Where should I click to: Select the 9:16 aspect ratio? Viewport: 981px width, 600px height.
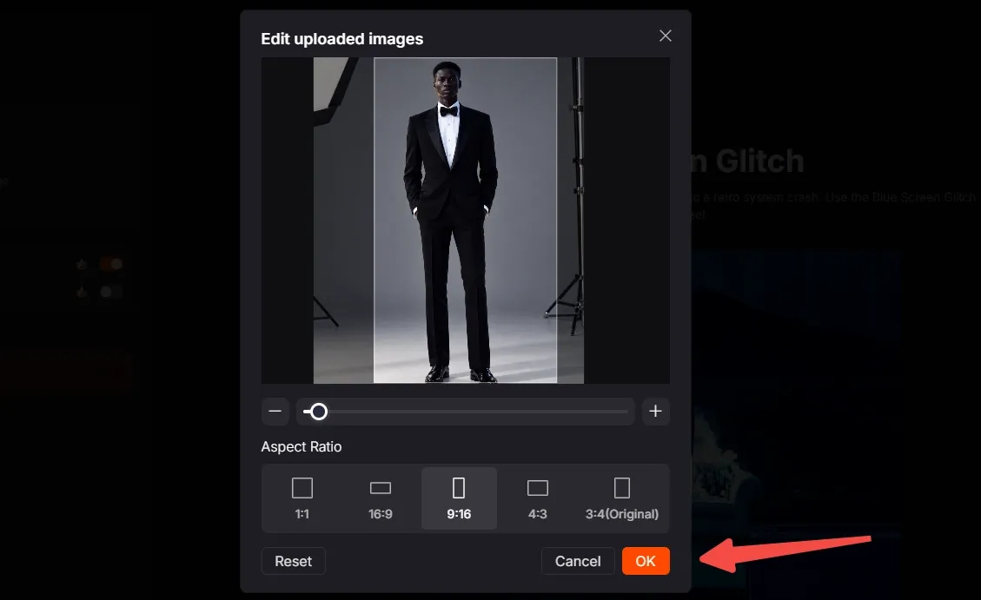(x=459, y=498)
